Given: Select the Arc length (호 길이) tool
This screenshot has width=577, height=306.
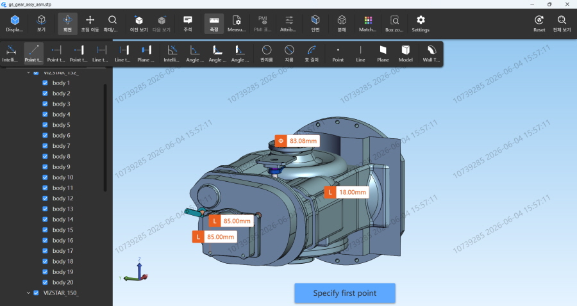Looking at the screenshot, I should pos(312,53).
